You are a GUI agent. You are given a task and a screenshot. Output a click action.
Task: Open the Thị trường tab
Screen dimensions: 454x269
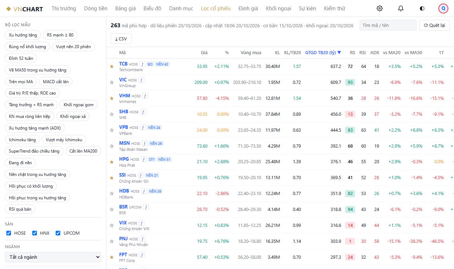(64, 8)
